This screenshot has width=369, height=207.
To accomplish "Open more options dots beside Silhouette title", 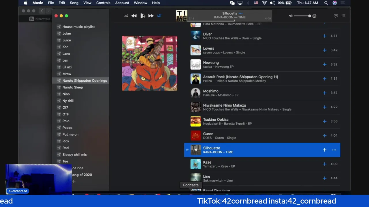I will pyautogui.click(x=240, y=13).
